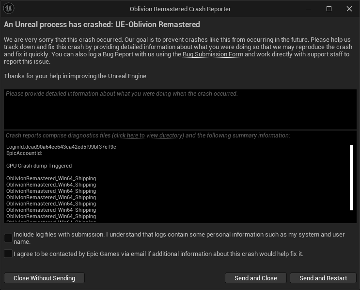Click the GPU Crash dump Triggered line

click(39, 166)
